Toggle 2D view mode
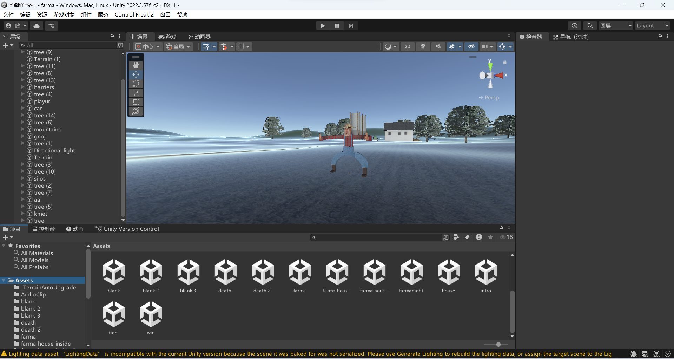This screenshot has height=359, width=674. click(408, 46)
